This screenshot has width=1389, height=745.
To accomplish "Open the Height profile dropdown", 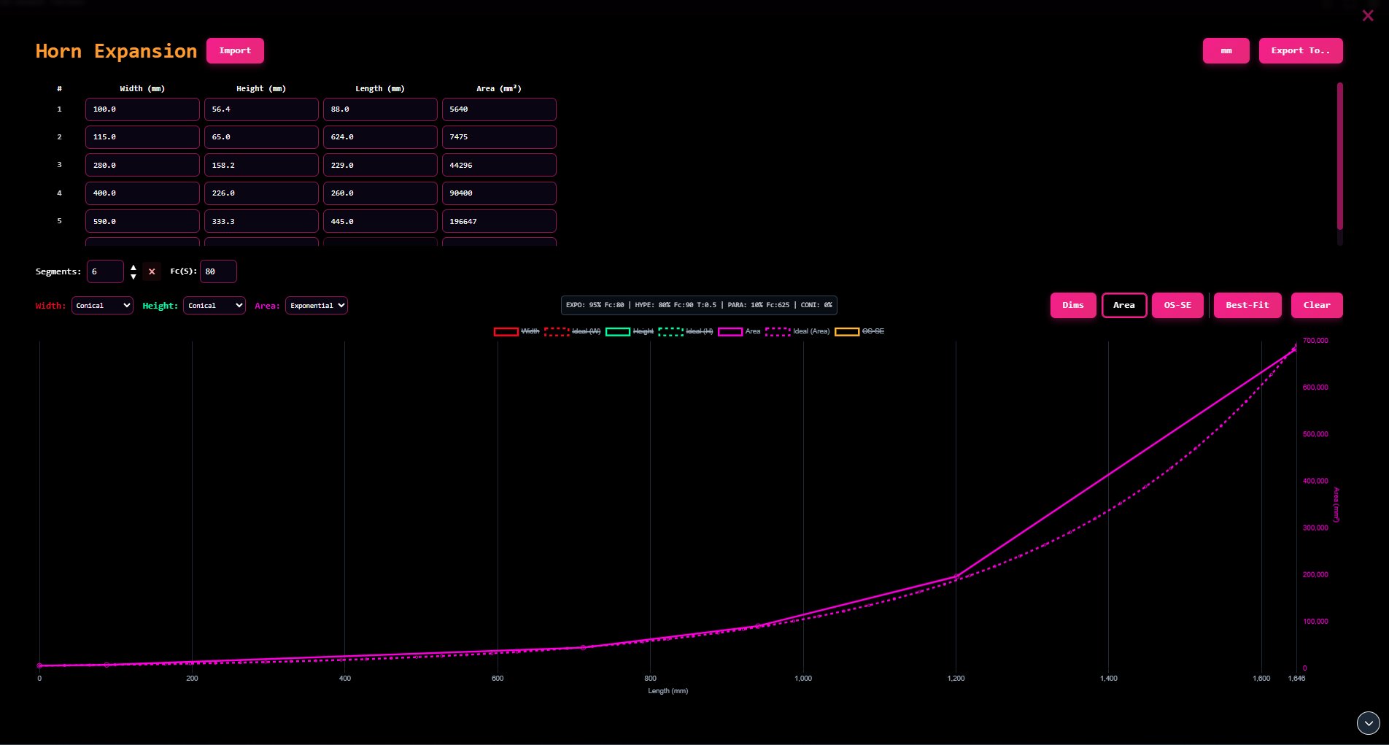I will point(214,306).
